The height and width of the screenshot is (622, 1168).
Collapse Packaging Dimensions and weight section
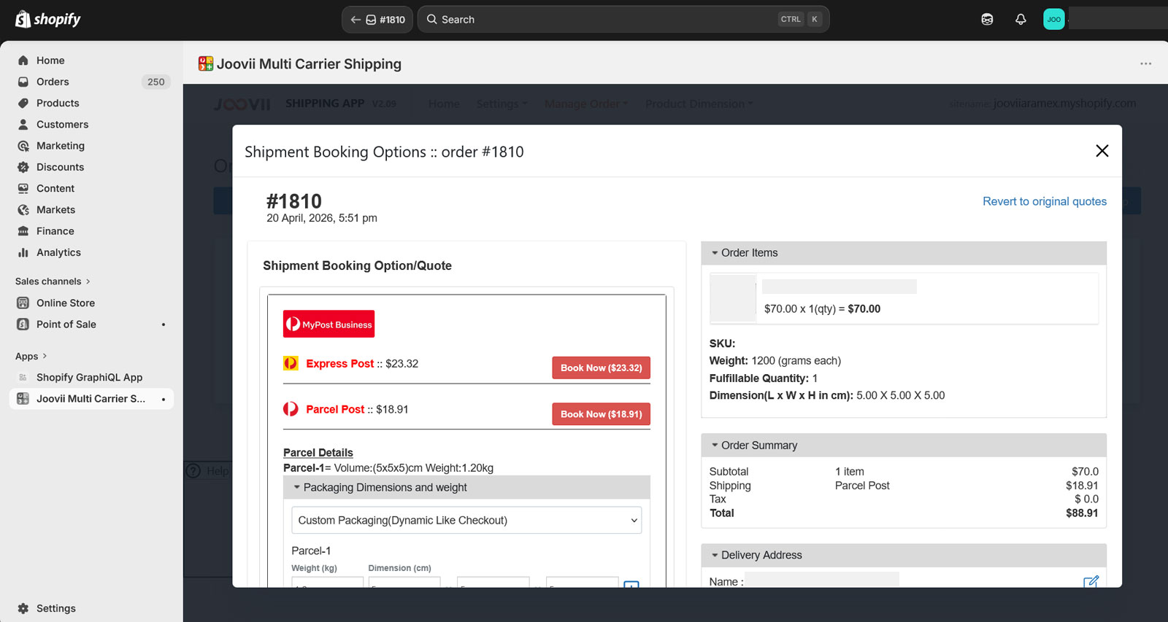pyautogui.click(x=466, y=487)
